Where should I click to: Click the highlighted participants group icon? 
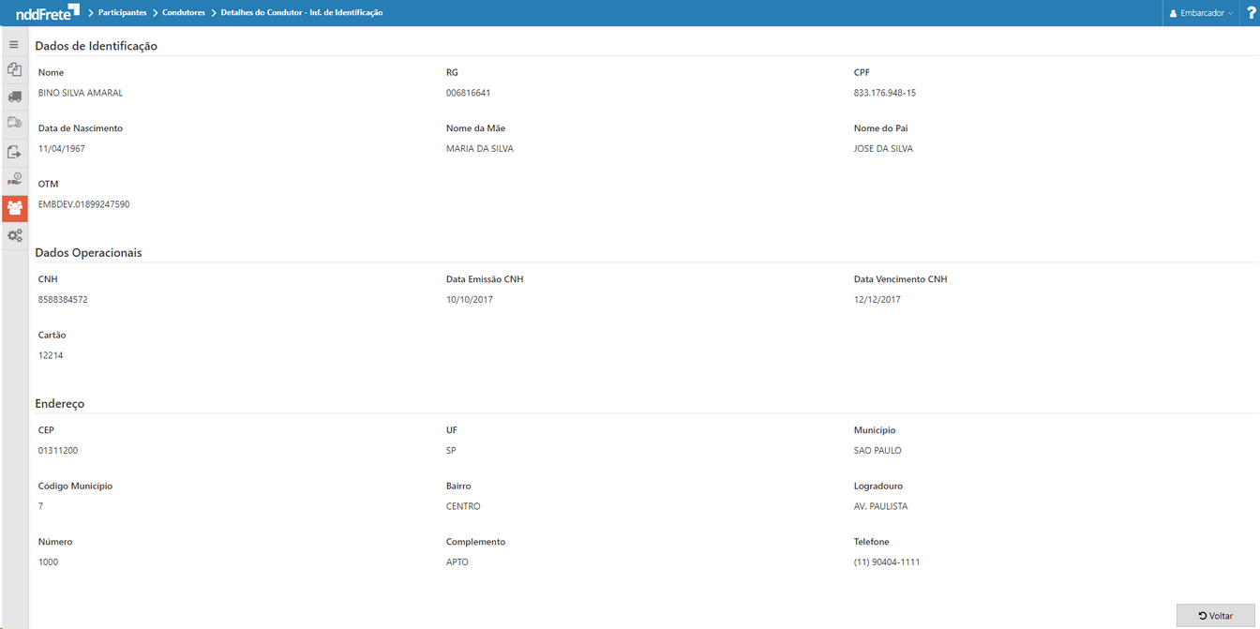pyautogui.click(x=14, y=207)
